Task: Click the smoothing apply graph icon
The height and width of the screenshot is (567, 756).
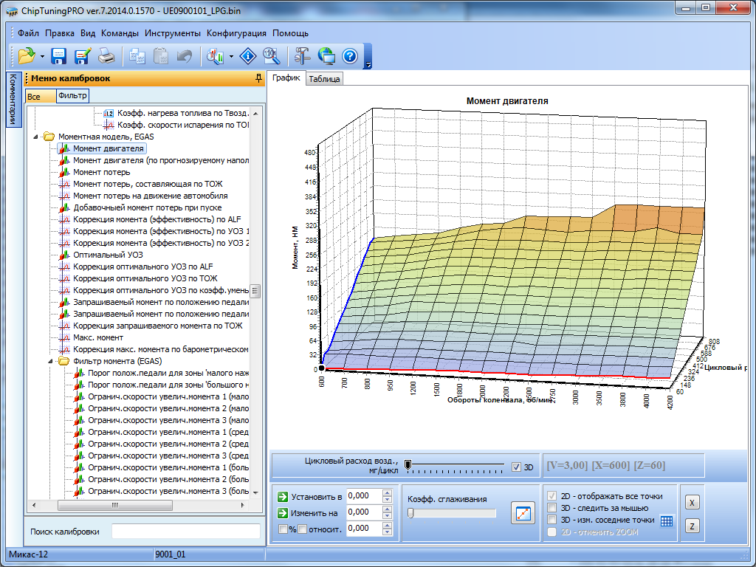Action: [x=523, y=513]
